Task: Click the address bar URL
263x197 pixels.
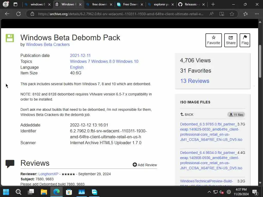Action: (121, 14)
